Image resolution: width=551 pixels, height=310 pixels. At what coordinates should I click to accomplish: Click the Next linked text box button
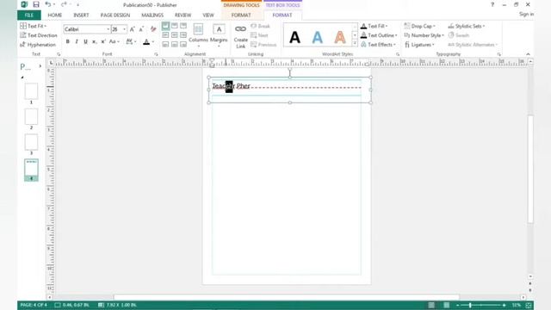pyautogui.click(x=259, y=35)
